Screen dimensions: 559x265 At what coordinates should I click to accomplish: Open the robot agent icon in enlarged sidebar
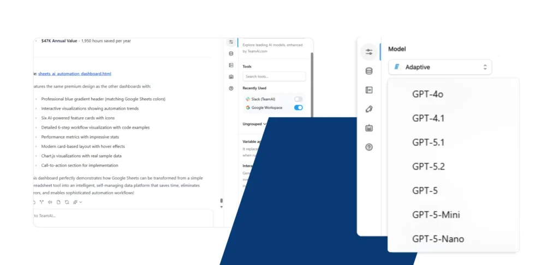pos(369,128)
